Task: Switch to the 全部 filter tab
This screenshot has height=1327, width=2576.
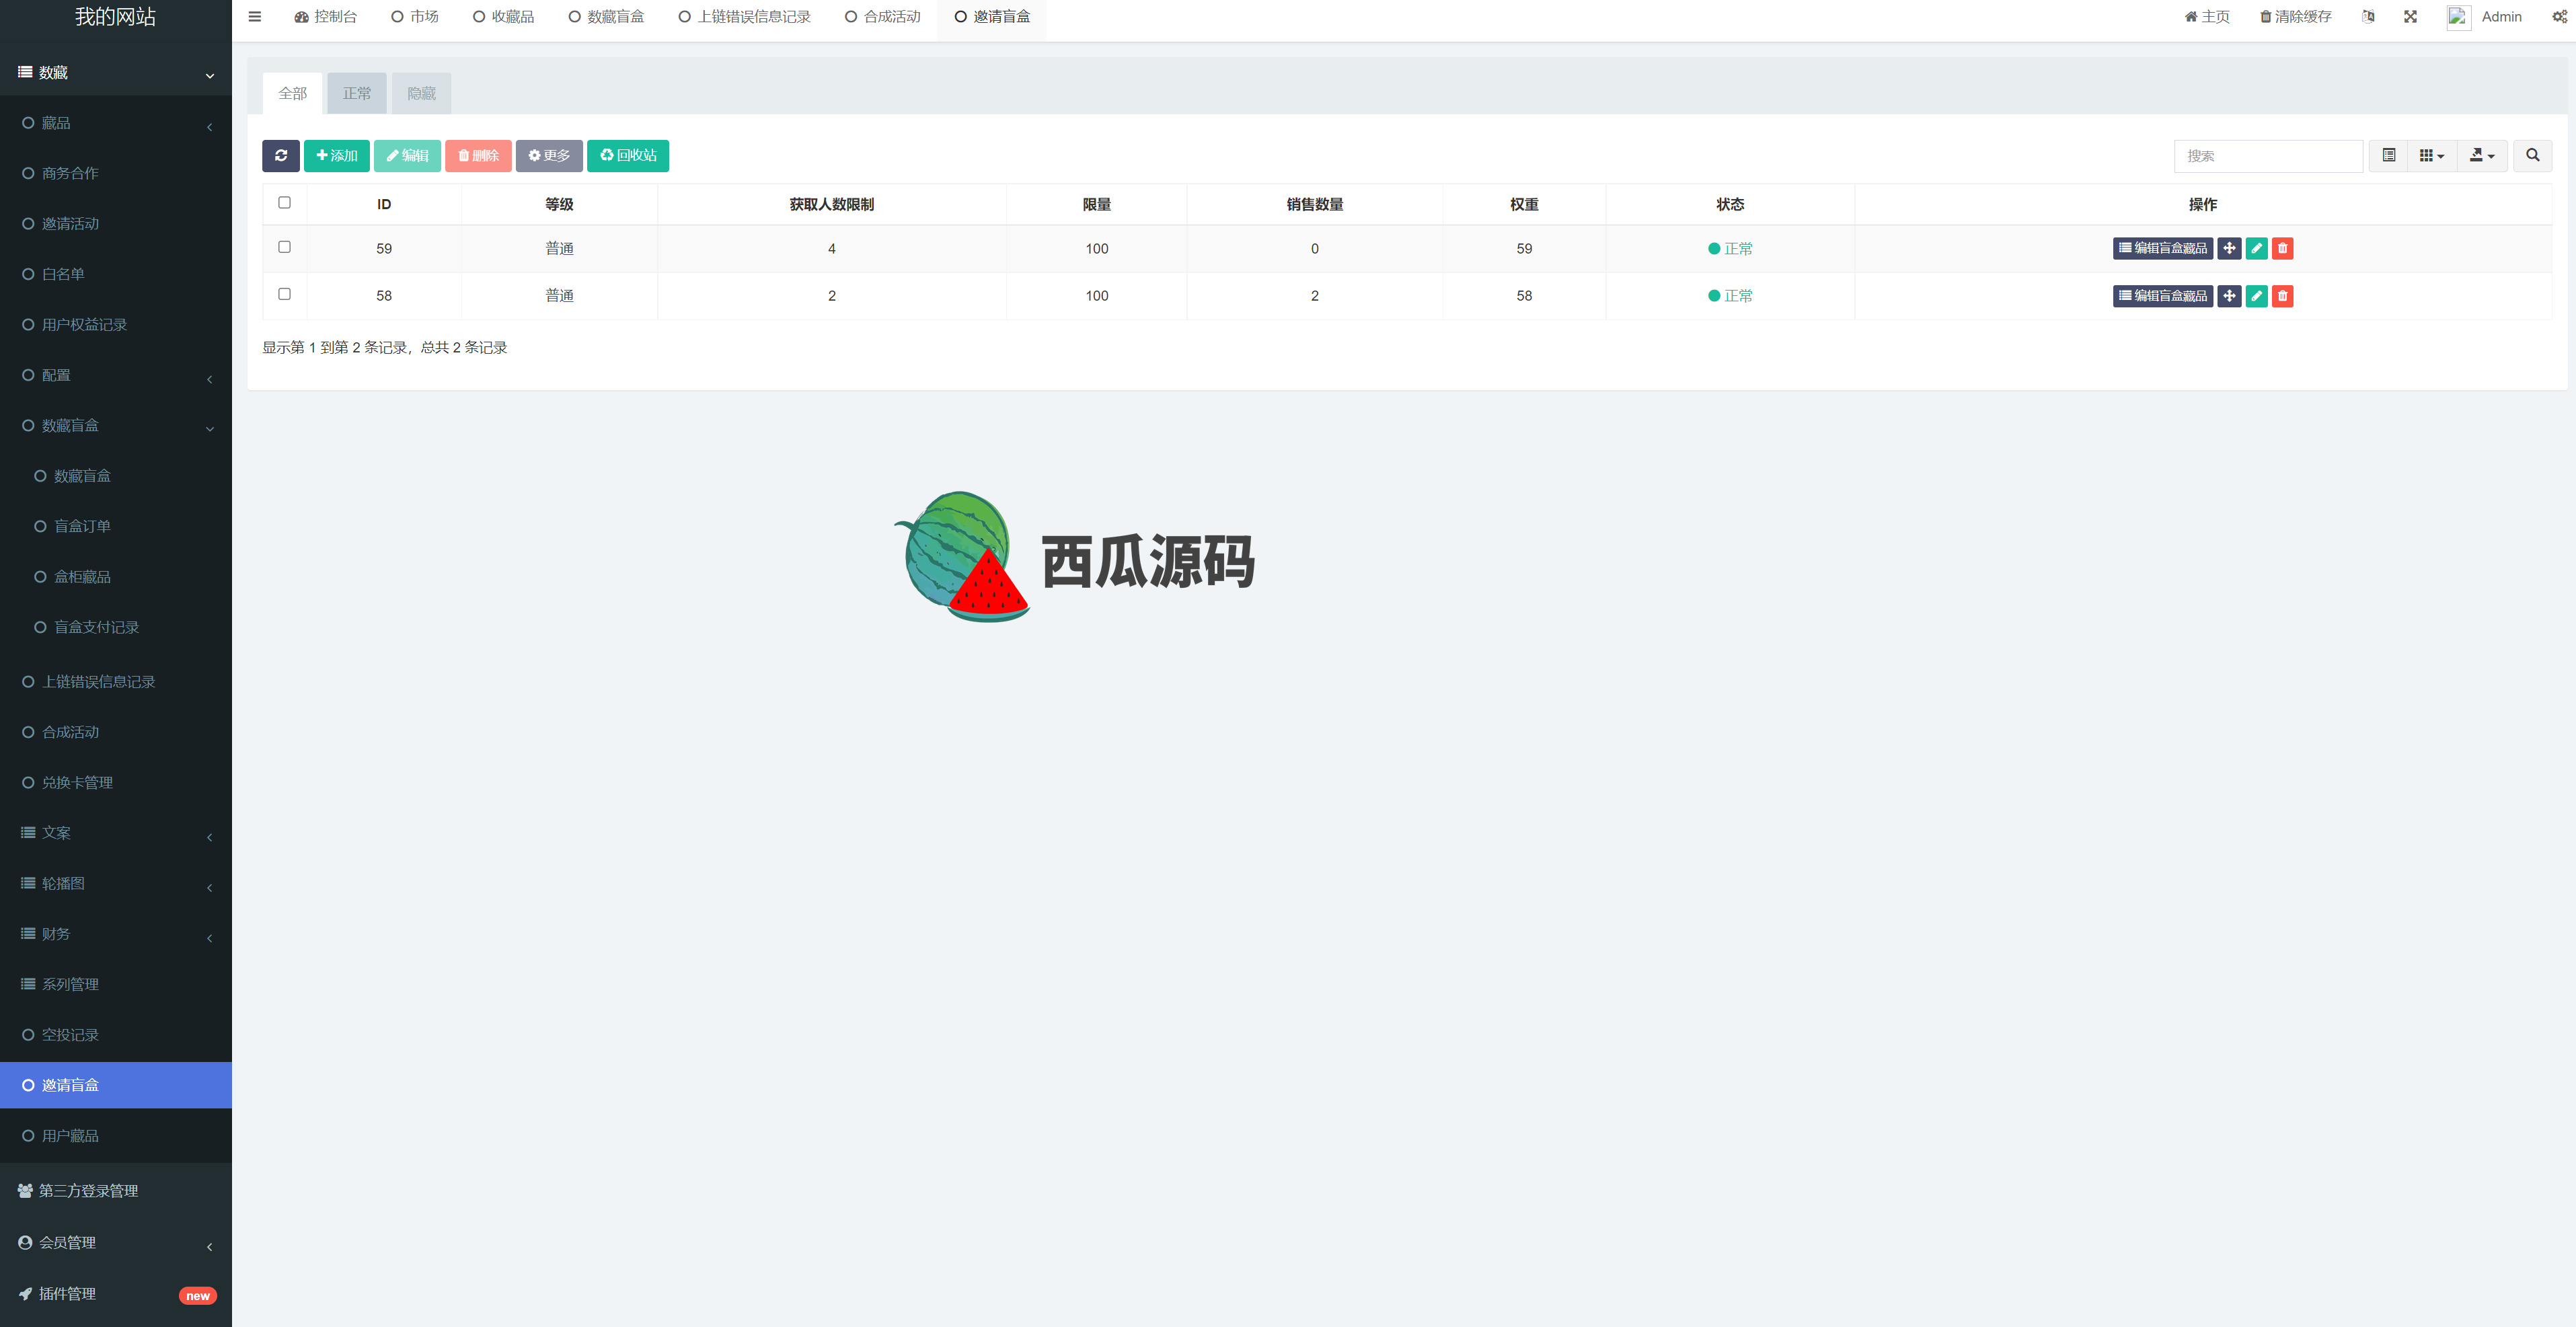Action: (292, 94)
